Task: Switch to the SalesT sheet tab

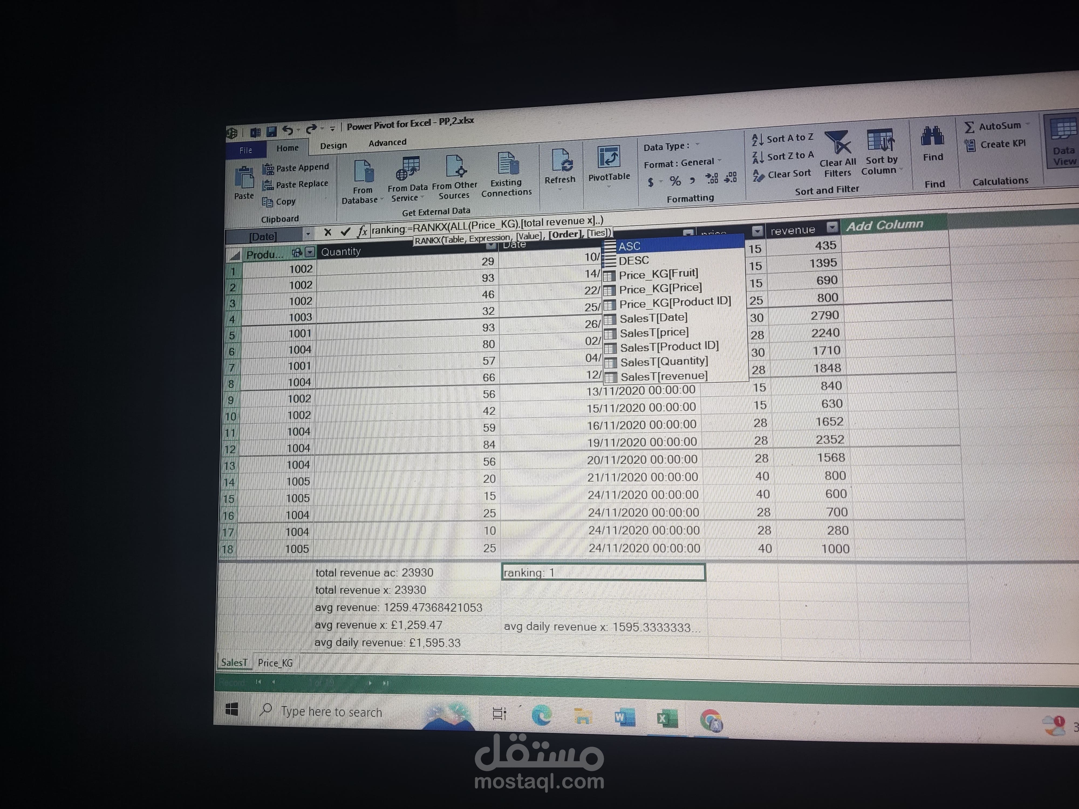Action: pyautogui.click(x=234, y=662)
